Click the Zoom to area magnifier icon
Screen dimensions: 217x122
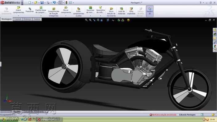[90, 20]
